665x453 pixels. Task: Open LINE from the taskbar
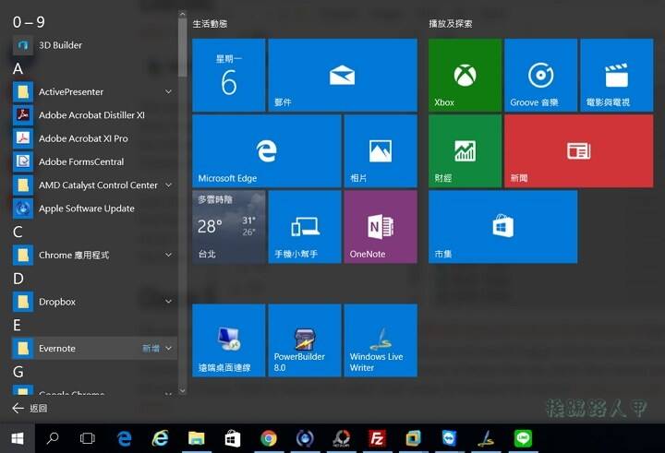(523, 438)
